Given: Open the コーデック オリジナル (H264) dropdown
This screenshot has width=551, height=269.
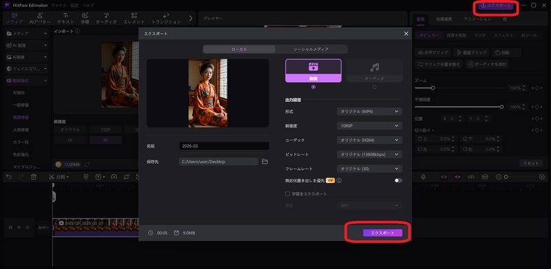Looking at the screenshot, I should (x=369, y=140).
